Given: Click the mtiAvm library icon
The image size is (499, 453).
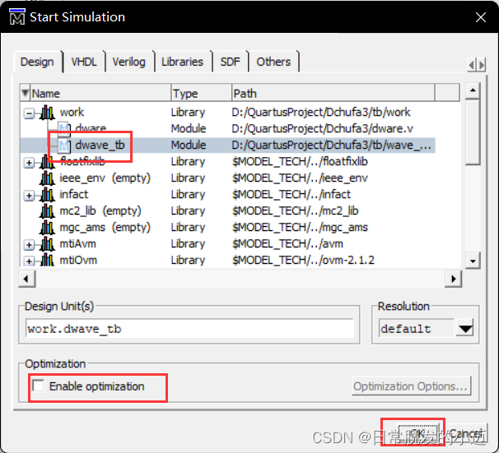Looking at the screenshot, I should (47, 244).
